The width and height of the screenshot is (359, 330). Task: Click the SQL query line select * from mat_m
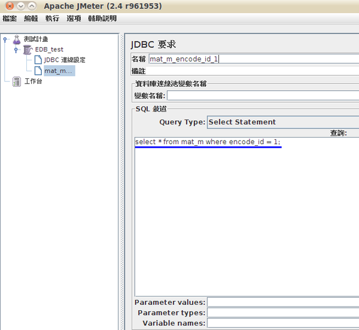click(x=208, y=142)
